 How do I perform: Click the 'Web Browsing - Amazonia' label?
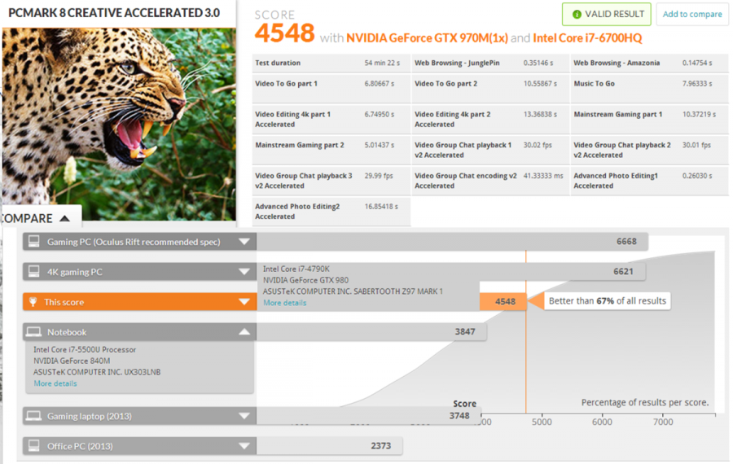[617, 63]
